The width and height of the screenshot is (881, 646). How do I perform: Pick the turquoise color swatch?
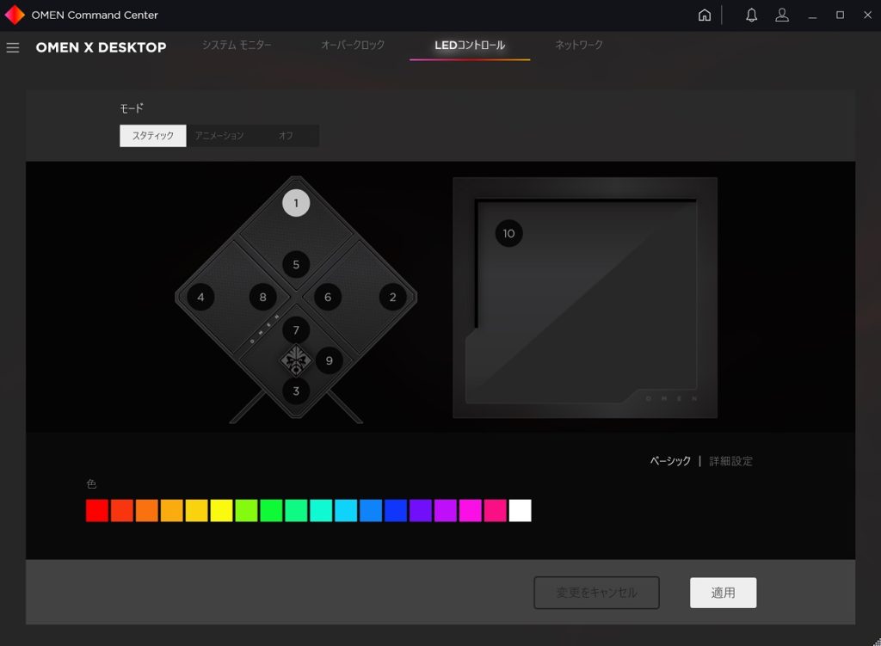tap(321, 511)
